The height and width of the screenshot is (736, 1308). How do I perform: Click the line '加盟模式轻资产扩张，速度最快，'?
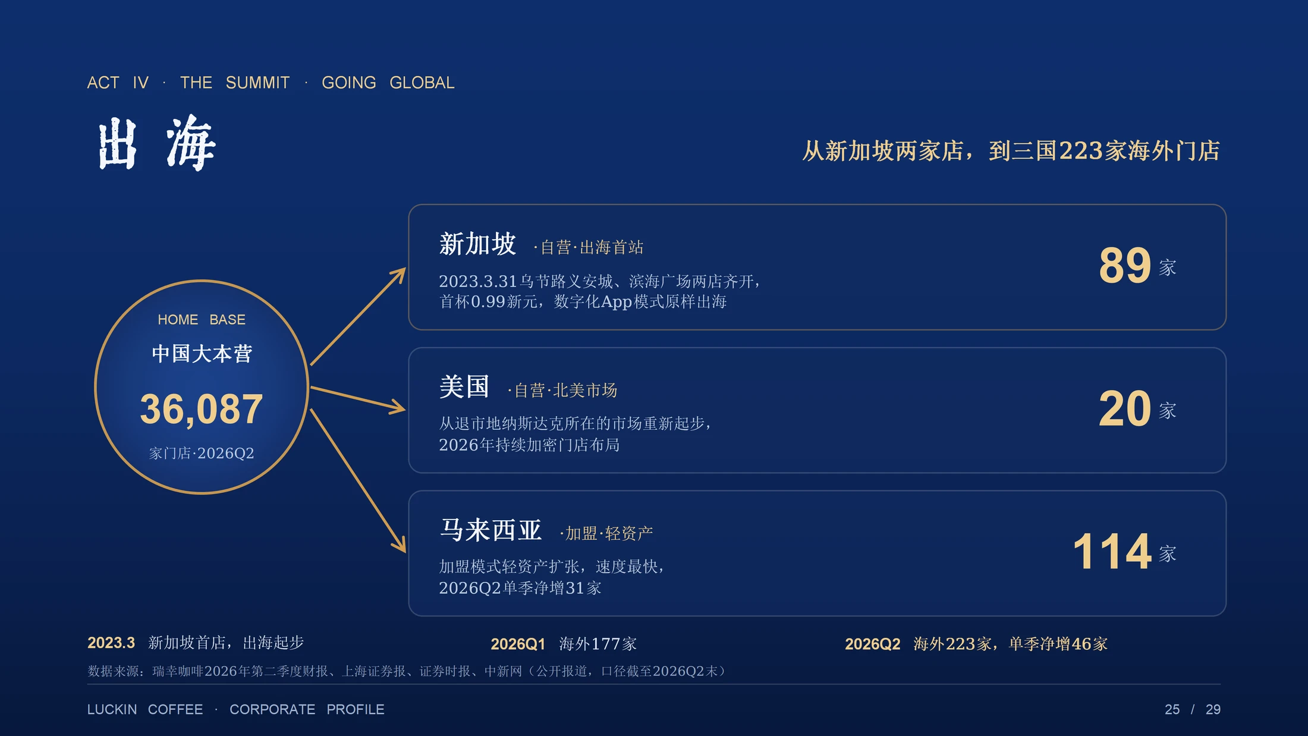click(x=551, y=567)
